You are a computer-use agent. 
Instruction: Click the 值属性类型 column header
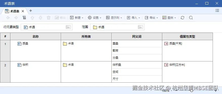pyautogui.click(x=188, y=36)
